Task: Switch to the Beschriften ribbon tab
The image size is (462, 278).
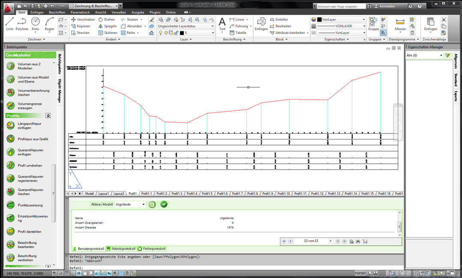Action: point(57,12)
